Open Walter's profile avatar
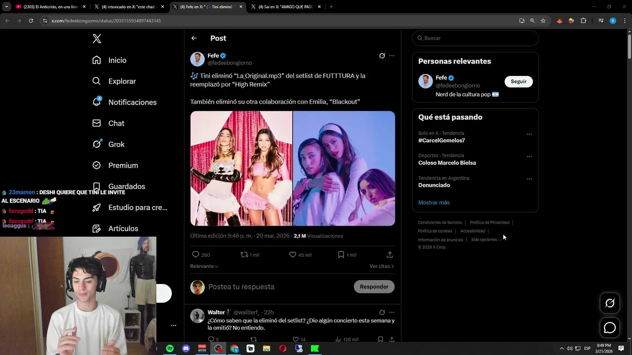 pyautogui.click(x=197, y=316)
